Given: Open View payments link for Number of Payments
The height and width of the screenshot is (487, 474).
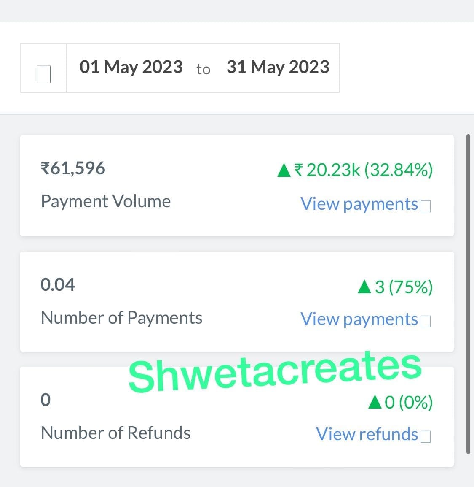Looking at the screenshot, I should 359,319.
